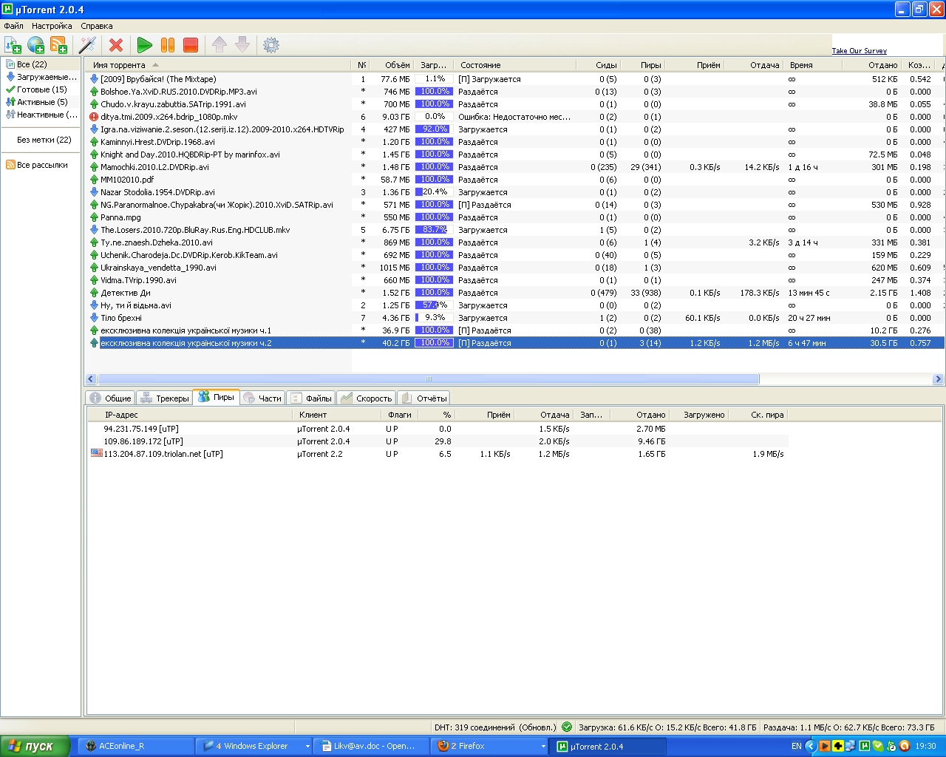This screenshot has height=757, width=946.
Task: Select torrent Bolshoe.Ya.XviD.RUS.2010.DVDRip.MP3.avi
Action: (x=179, y=92)
